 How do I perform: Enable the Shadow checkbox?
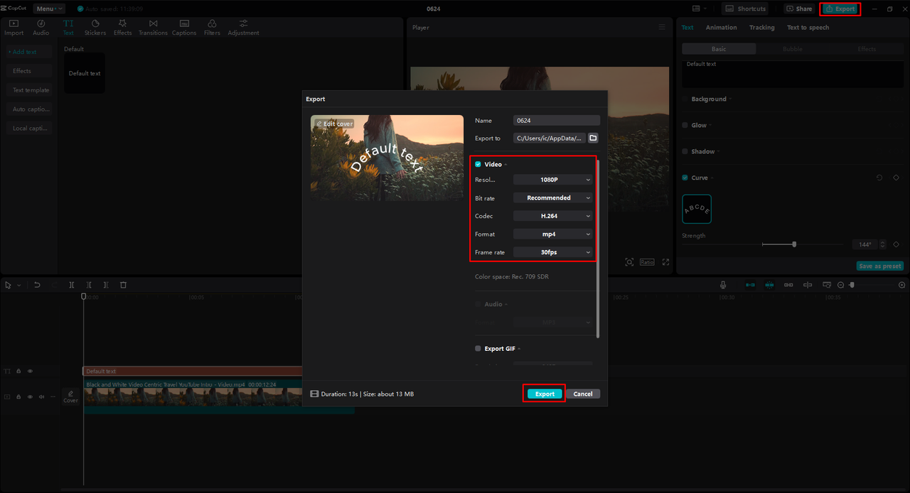coord(685,151)
